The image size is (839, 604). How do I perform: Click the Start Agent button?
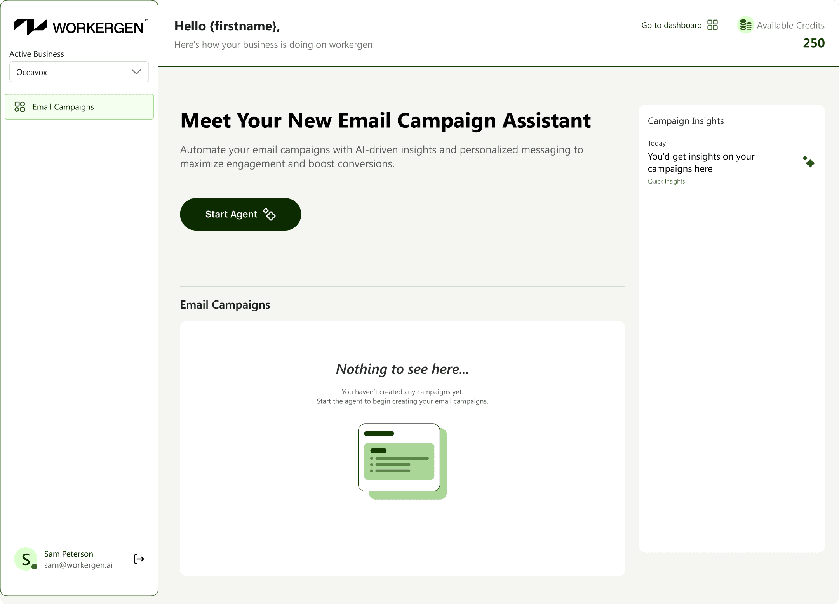pos(240,214)
